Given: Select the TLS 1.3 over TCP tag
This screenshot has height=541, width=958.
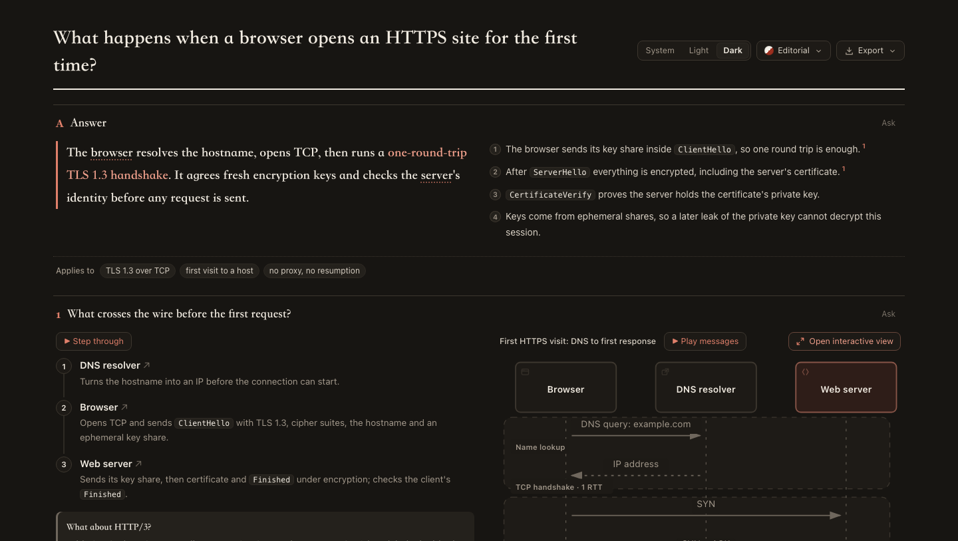Looking at the screenshot, I should coord(138,271).
